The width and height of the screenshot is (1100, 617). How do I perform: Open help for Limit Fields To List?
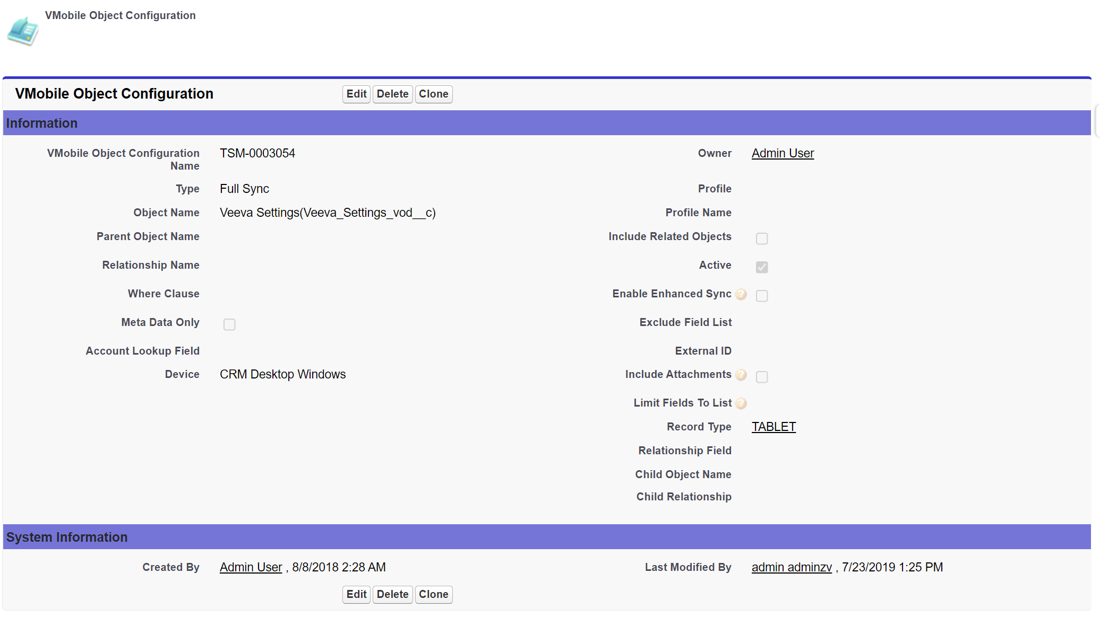[x=741, y=403]
